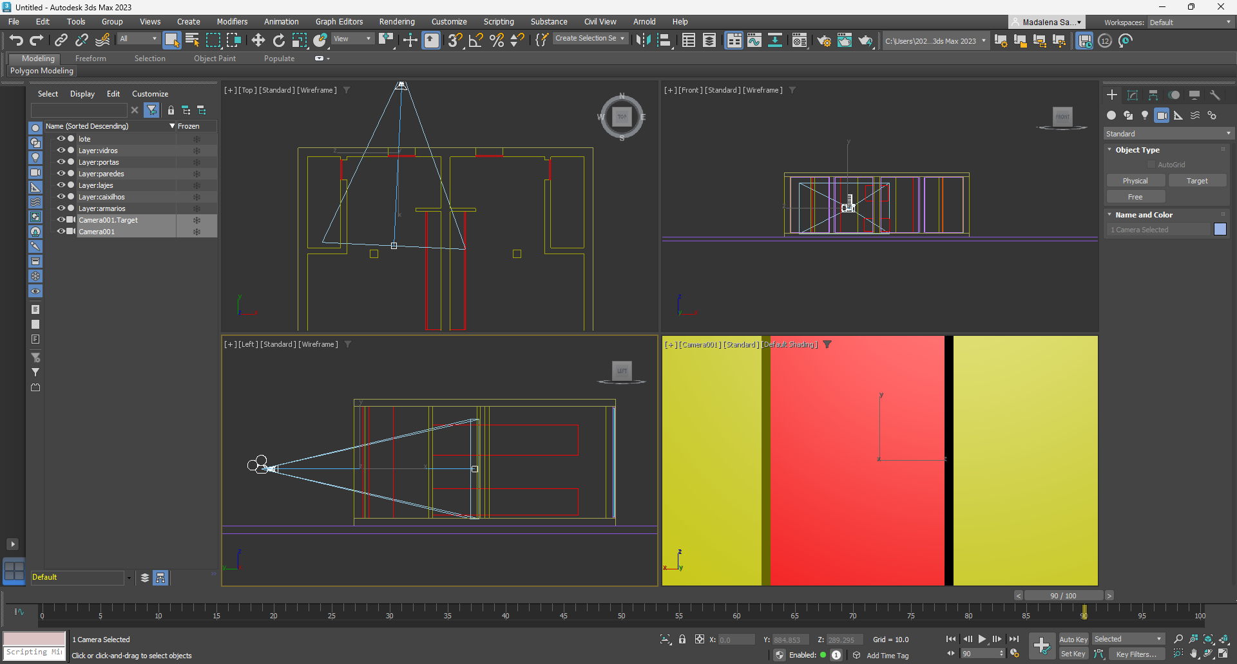Open the Rendering menu
Viewport: 1237px width, 664px height.
396,22
